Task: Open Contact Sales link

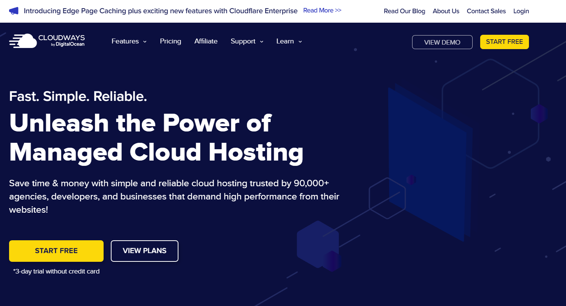Action: [x=486, y=11]
